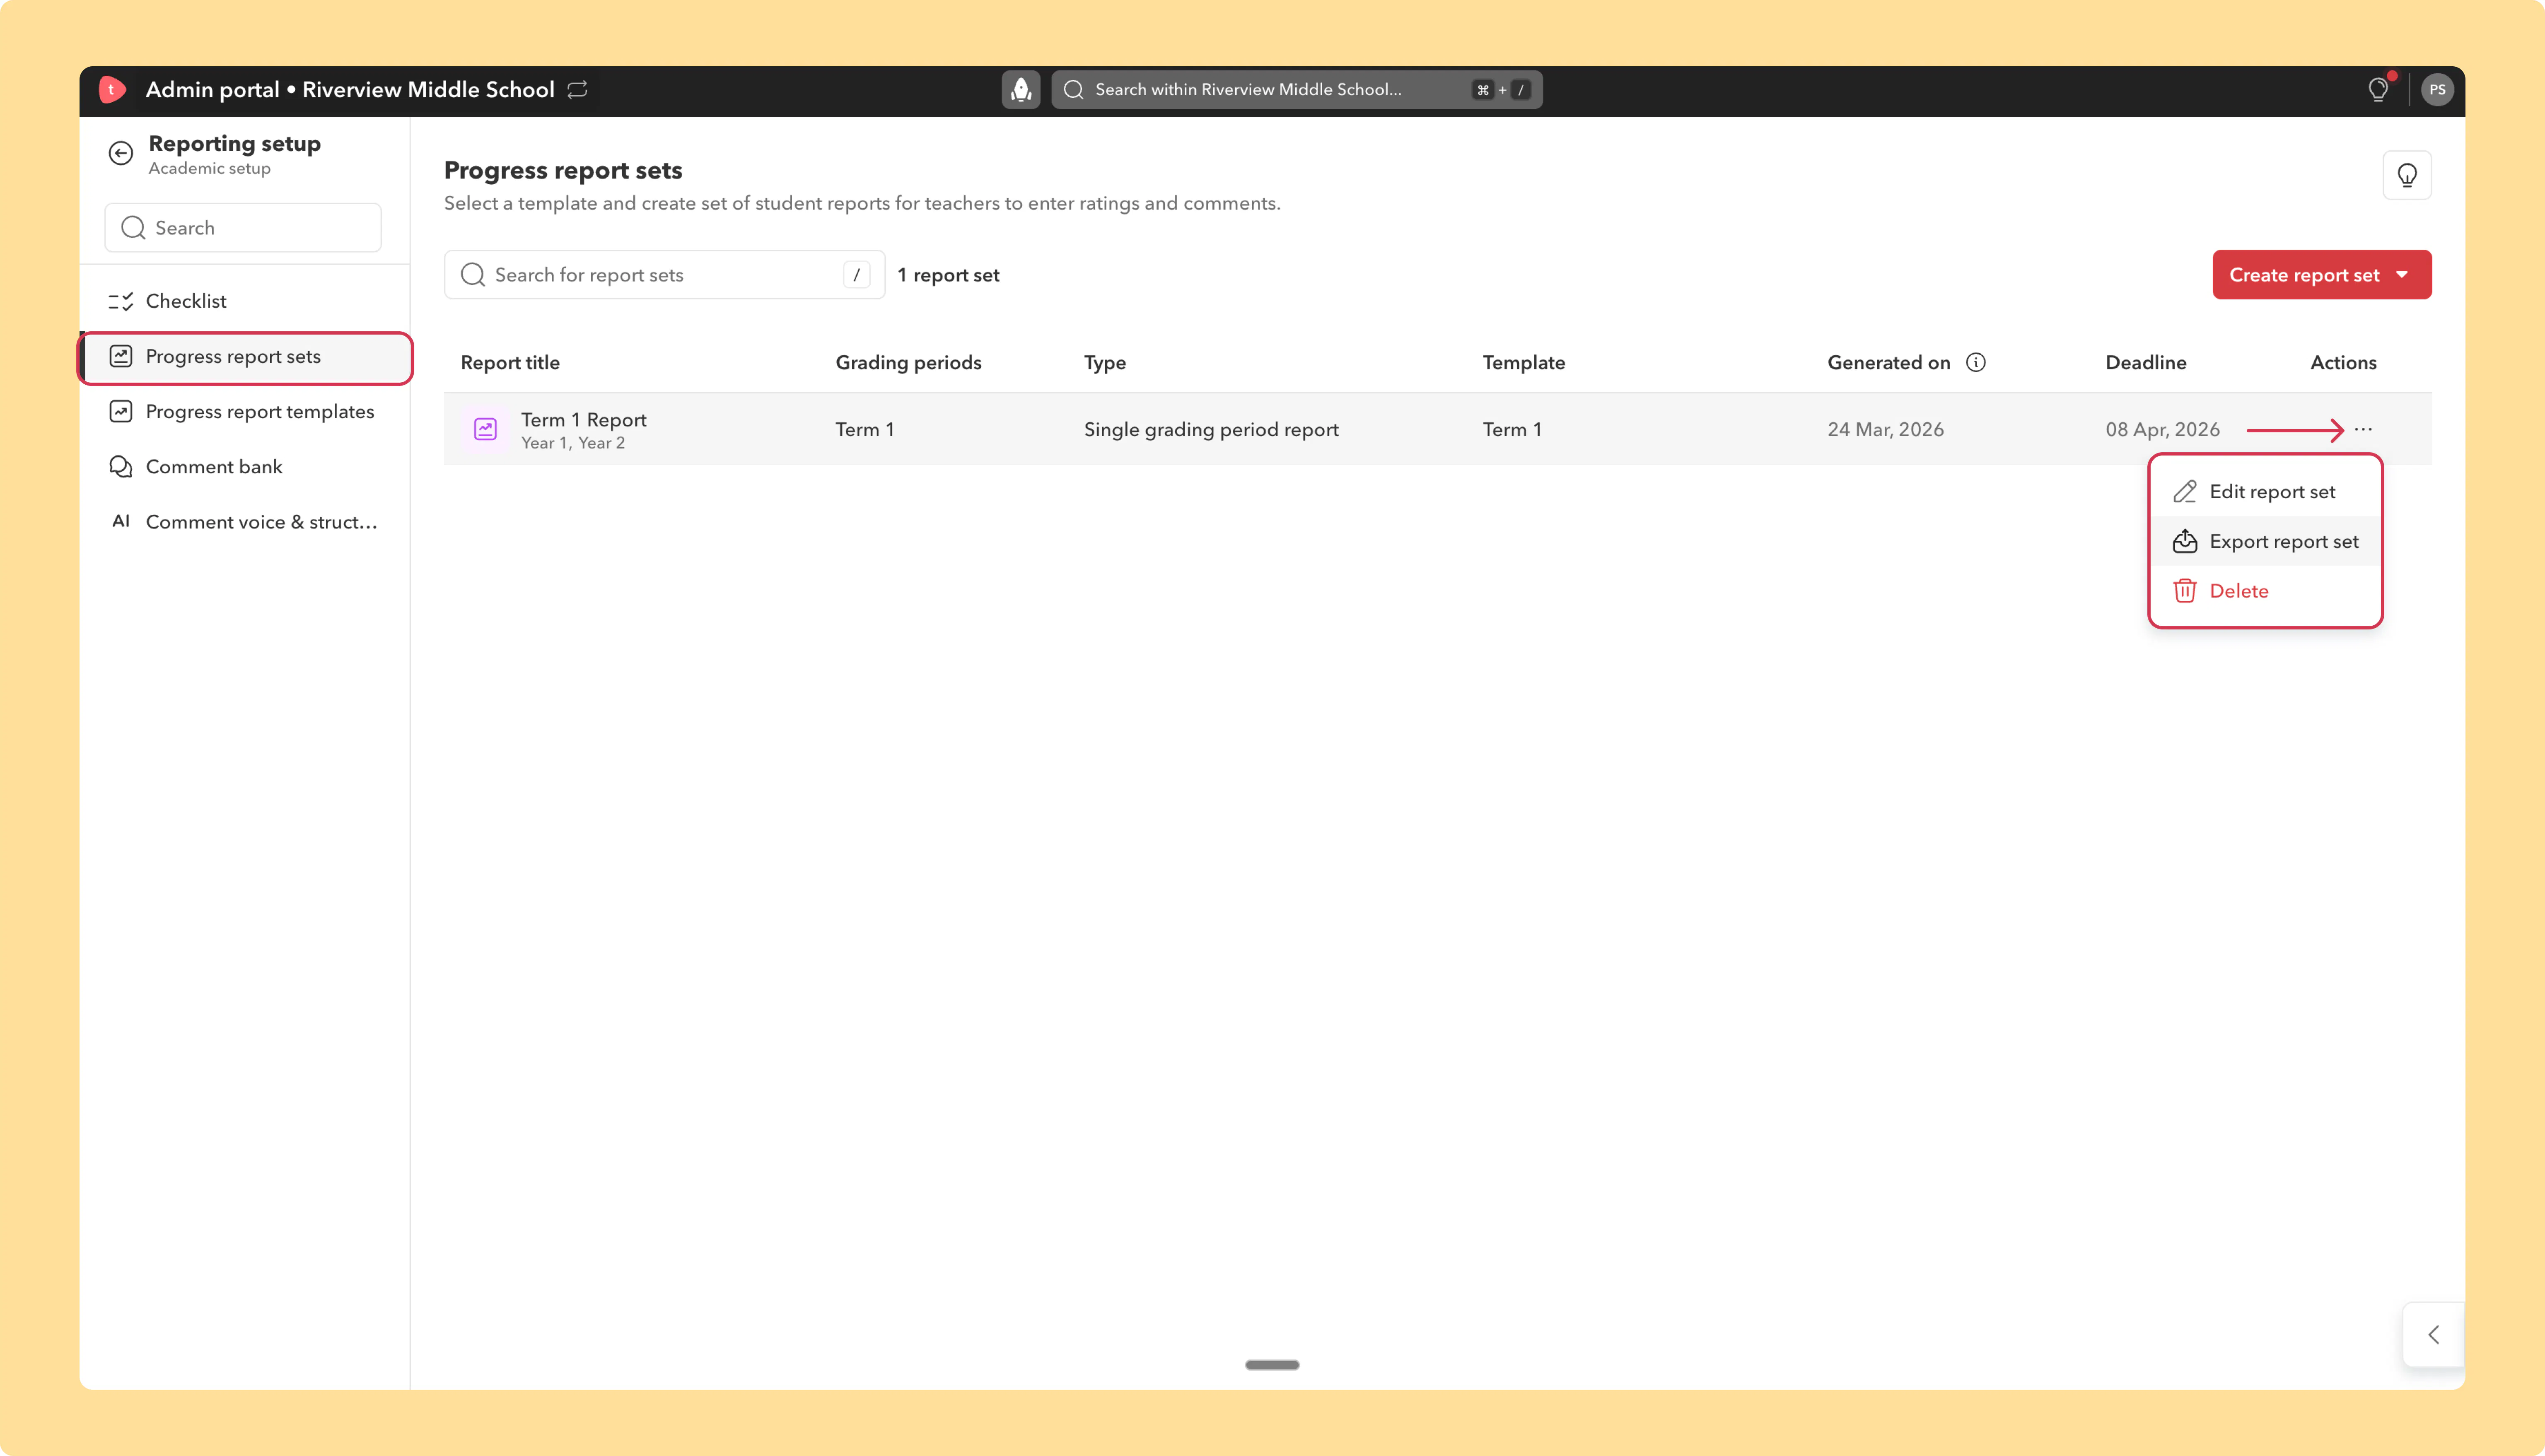Click the page help lightbulb button

click(x=2407, y=176)
